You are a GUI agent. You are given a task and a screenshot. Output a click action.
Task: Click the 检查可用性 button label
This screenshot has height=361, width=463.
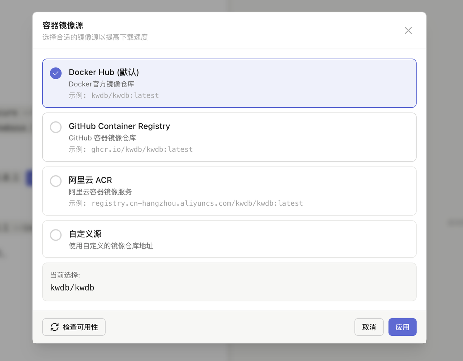(80, 327)
